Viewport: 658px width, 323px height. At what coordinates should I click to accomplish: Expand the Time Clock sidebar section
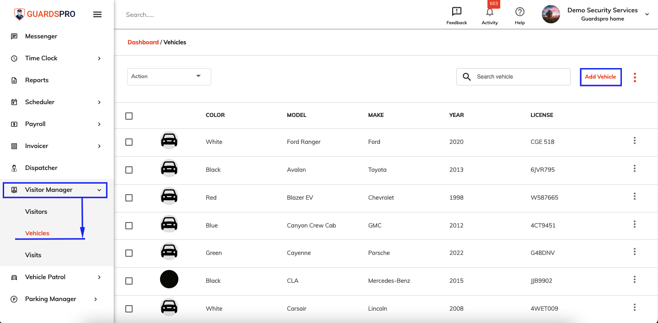(57, 58)
